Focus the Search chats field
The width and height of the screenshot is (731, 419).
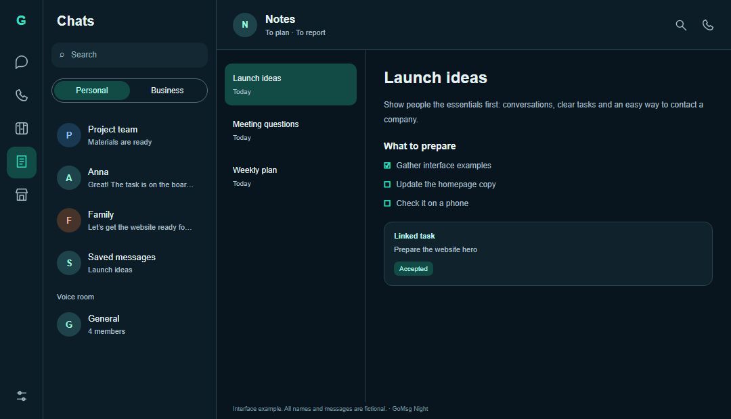coord(129,55)
